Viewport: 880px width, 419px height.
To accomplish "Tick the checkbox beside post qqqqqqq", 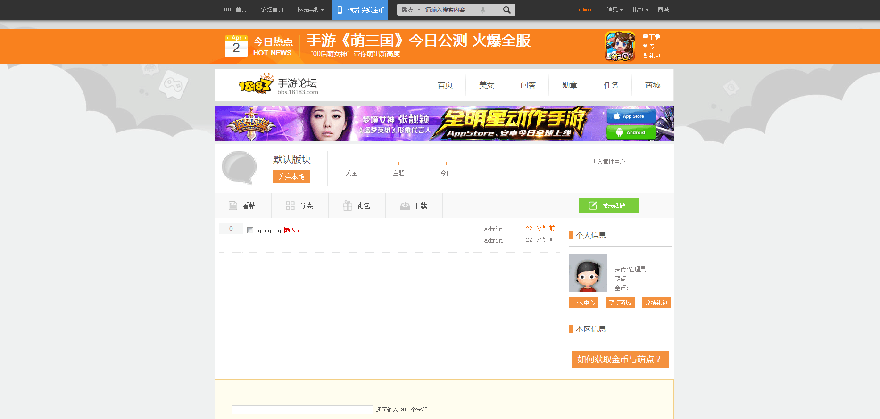I will pyautogui.click(x=250, y=230).
